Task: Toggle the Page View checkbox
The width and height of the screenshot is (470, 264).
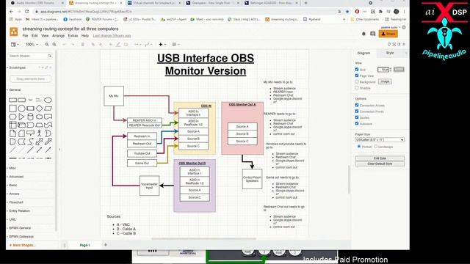Action: (357, 76)
